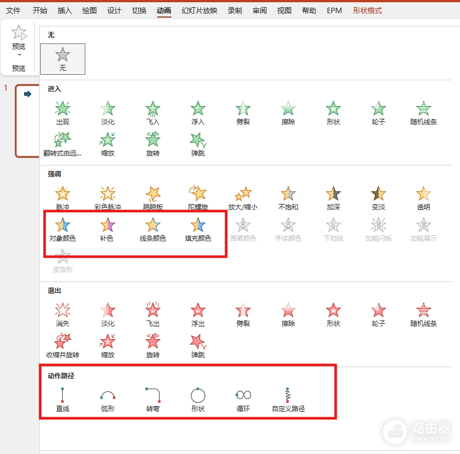Select the 浮出 float-out exit animation
The width and height of the screenshot is (460, 454).
point(198,315)
